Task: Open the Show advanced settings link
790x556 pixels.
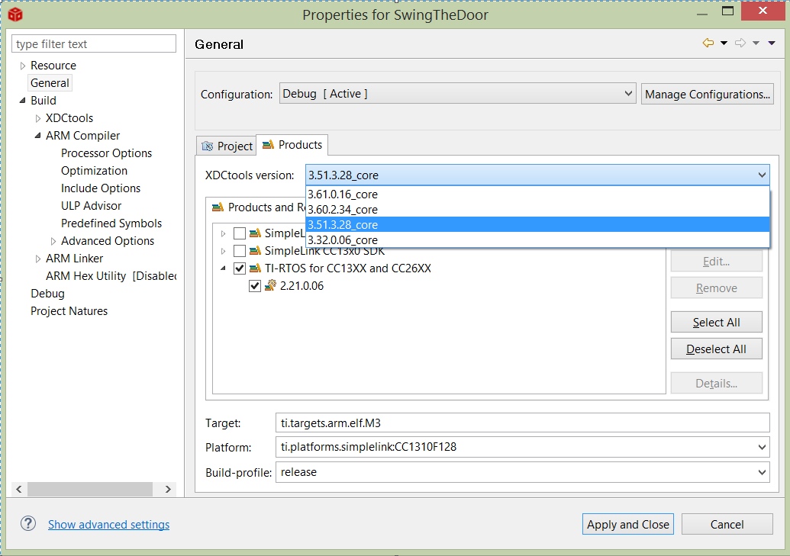Action: click(108, 525)
